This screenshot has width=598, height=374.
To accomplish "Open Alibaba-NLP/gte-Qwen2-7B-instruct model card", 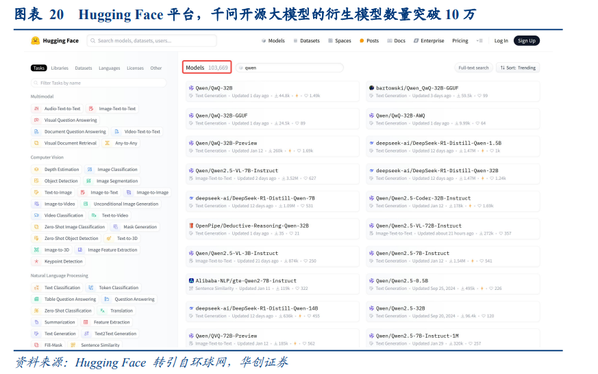I will 273,284.
